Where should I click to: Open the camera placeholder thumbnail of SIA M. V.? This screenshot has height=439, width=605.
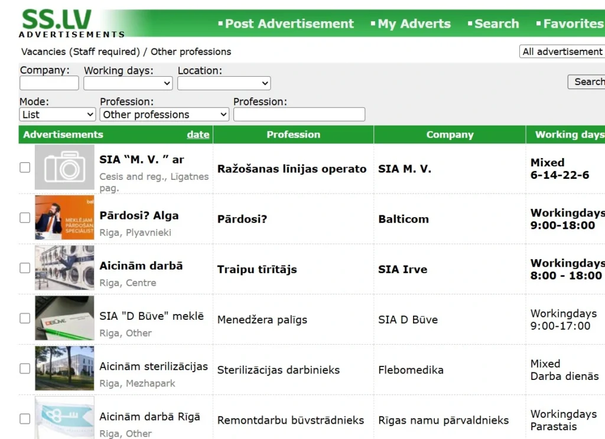tap(64, 167)
